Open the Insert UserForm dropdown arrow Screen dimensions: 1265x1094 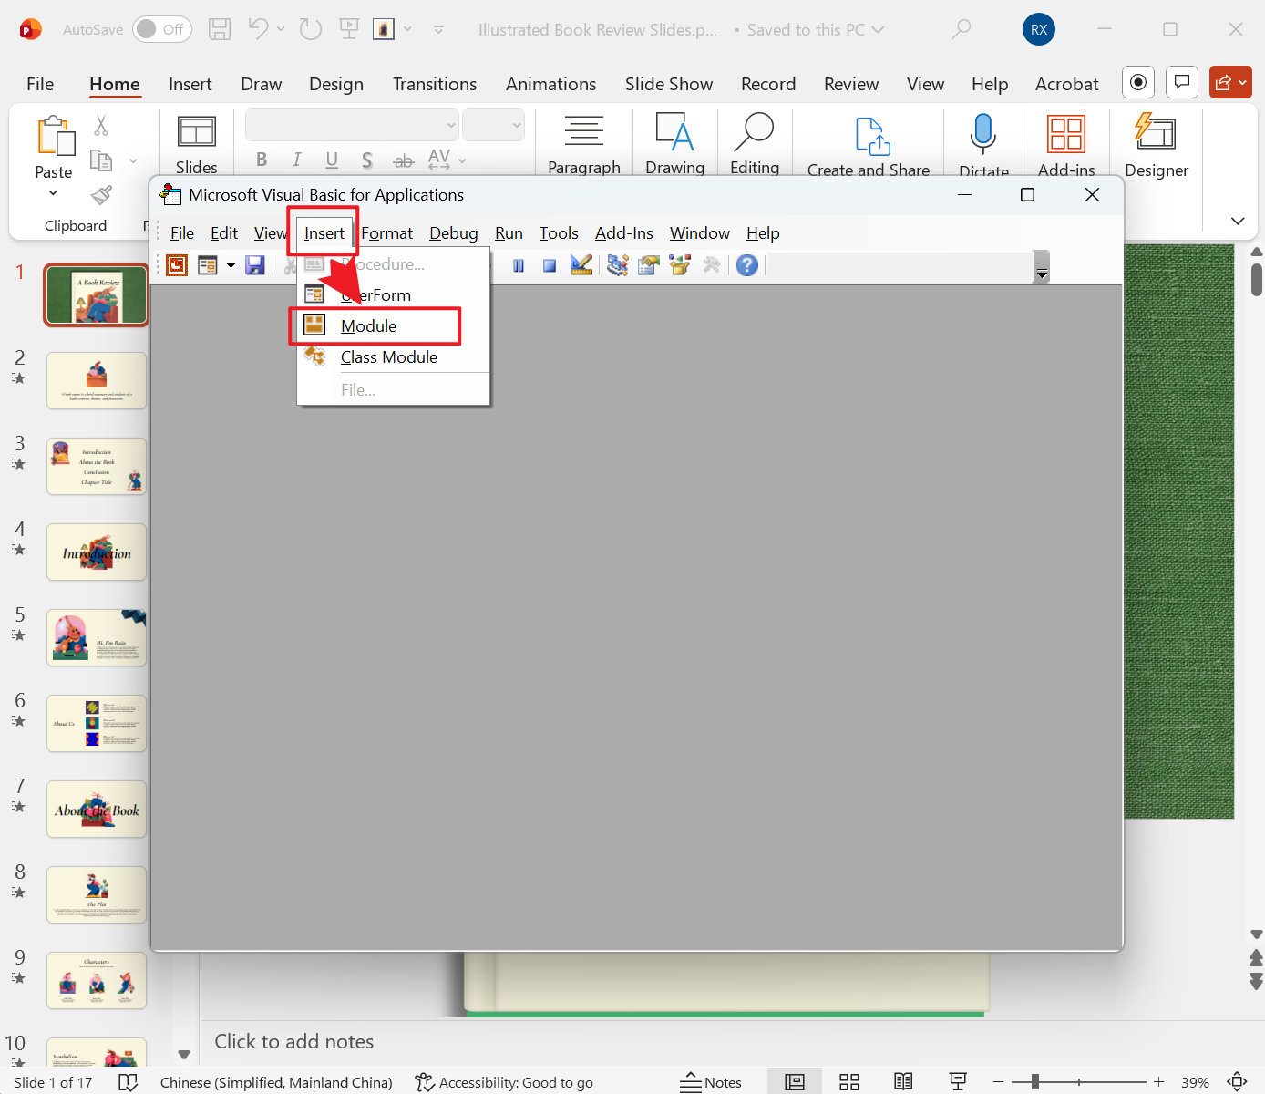230,265
